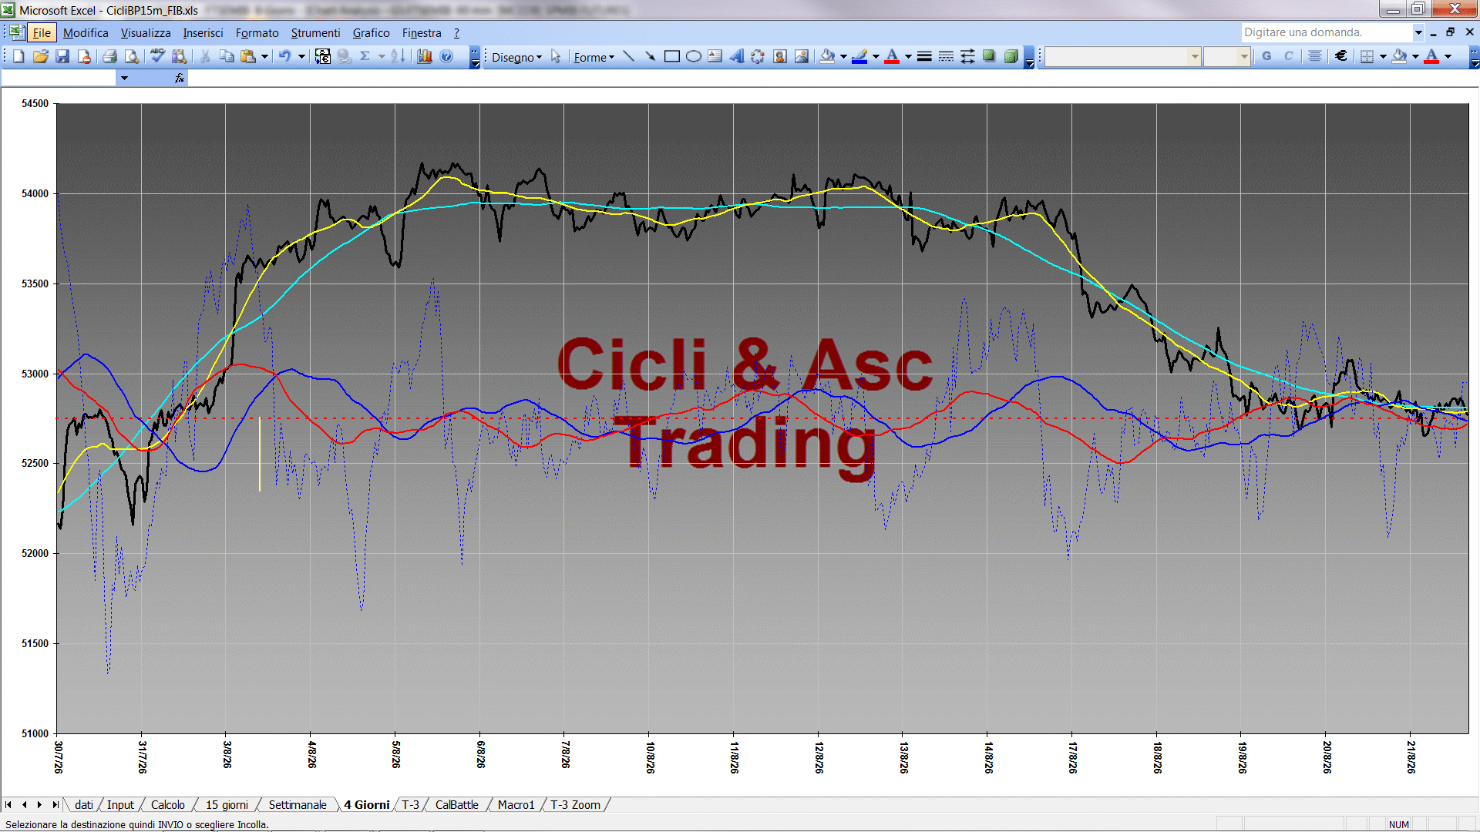Open the Arrow Style options

click(967, 56)
